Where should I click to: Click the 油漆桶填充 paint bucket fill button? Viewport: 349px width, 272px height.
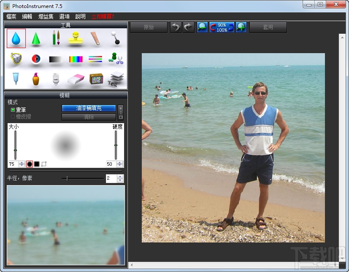pos(89,108)
